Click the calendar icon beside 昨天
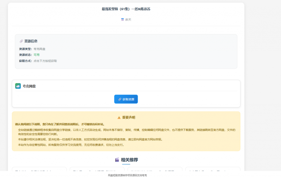Viewport: 281px width, 177px height. pyautogui.click(x=123, y=19)
